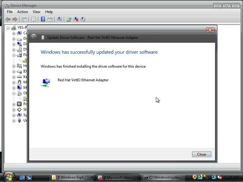This screenshot has height=182, width=243.
Task: Expand the IDE controllers (ID) tree node
Action: pyautogui.click(x=14, y=72)
